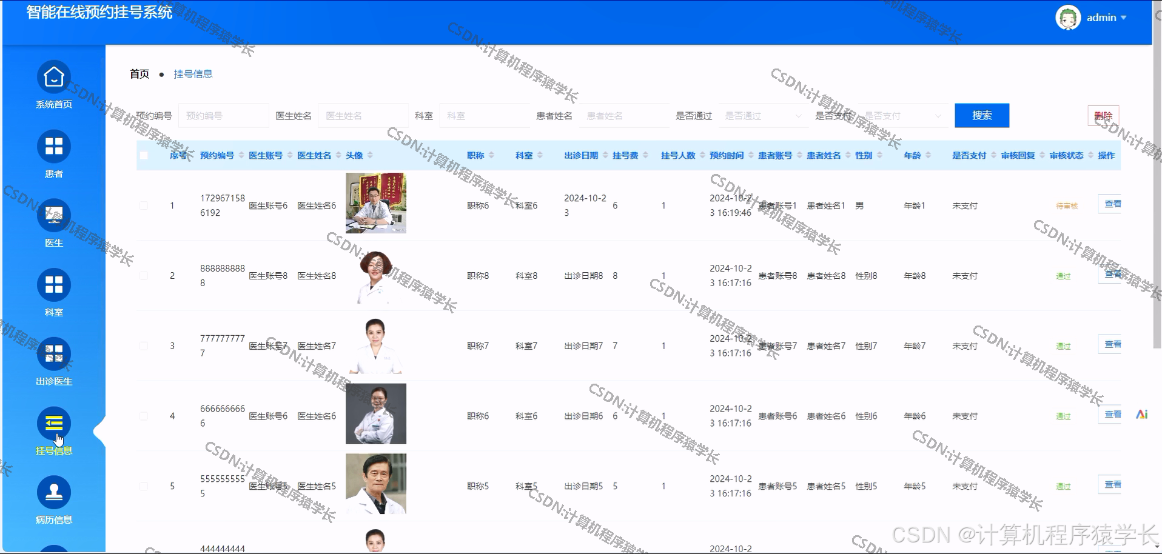Screen dimensions: 1162x554
Task: Open the 科室 sidebar icon
Action: (x=54, y=285)
